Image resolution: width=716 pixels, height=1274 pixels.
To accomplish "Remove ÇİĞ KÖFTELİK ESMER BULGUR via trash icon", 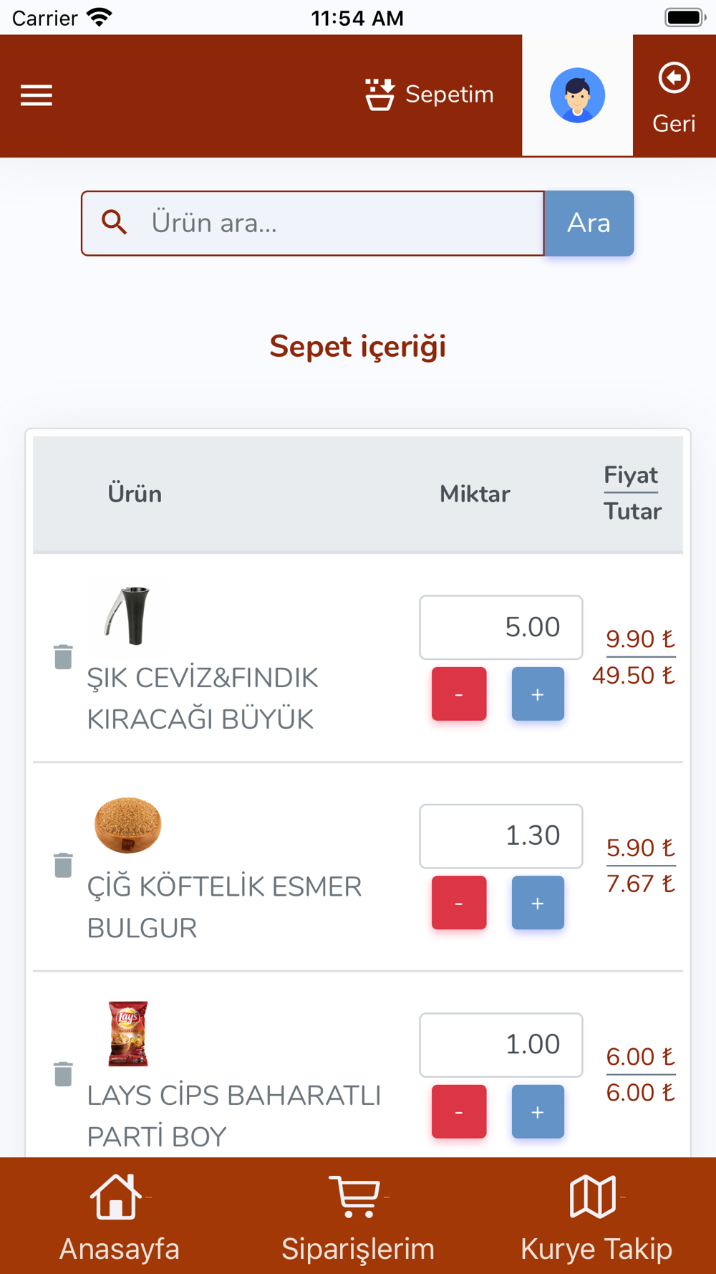I will 63,865.
